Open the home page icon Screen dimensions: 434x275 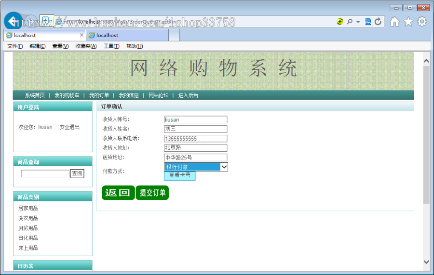click(x=394, y=22)
